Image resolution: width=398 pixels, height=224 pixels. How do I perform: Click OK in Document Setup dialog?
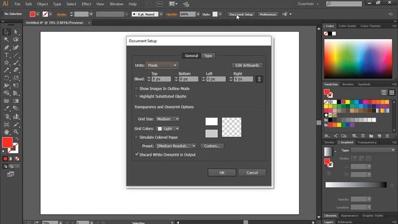click(x=222, y=173)
